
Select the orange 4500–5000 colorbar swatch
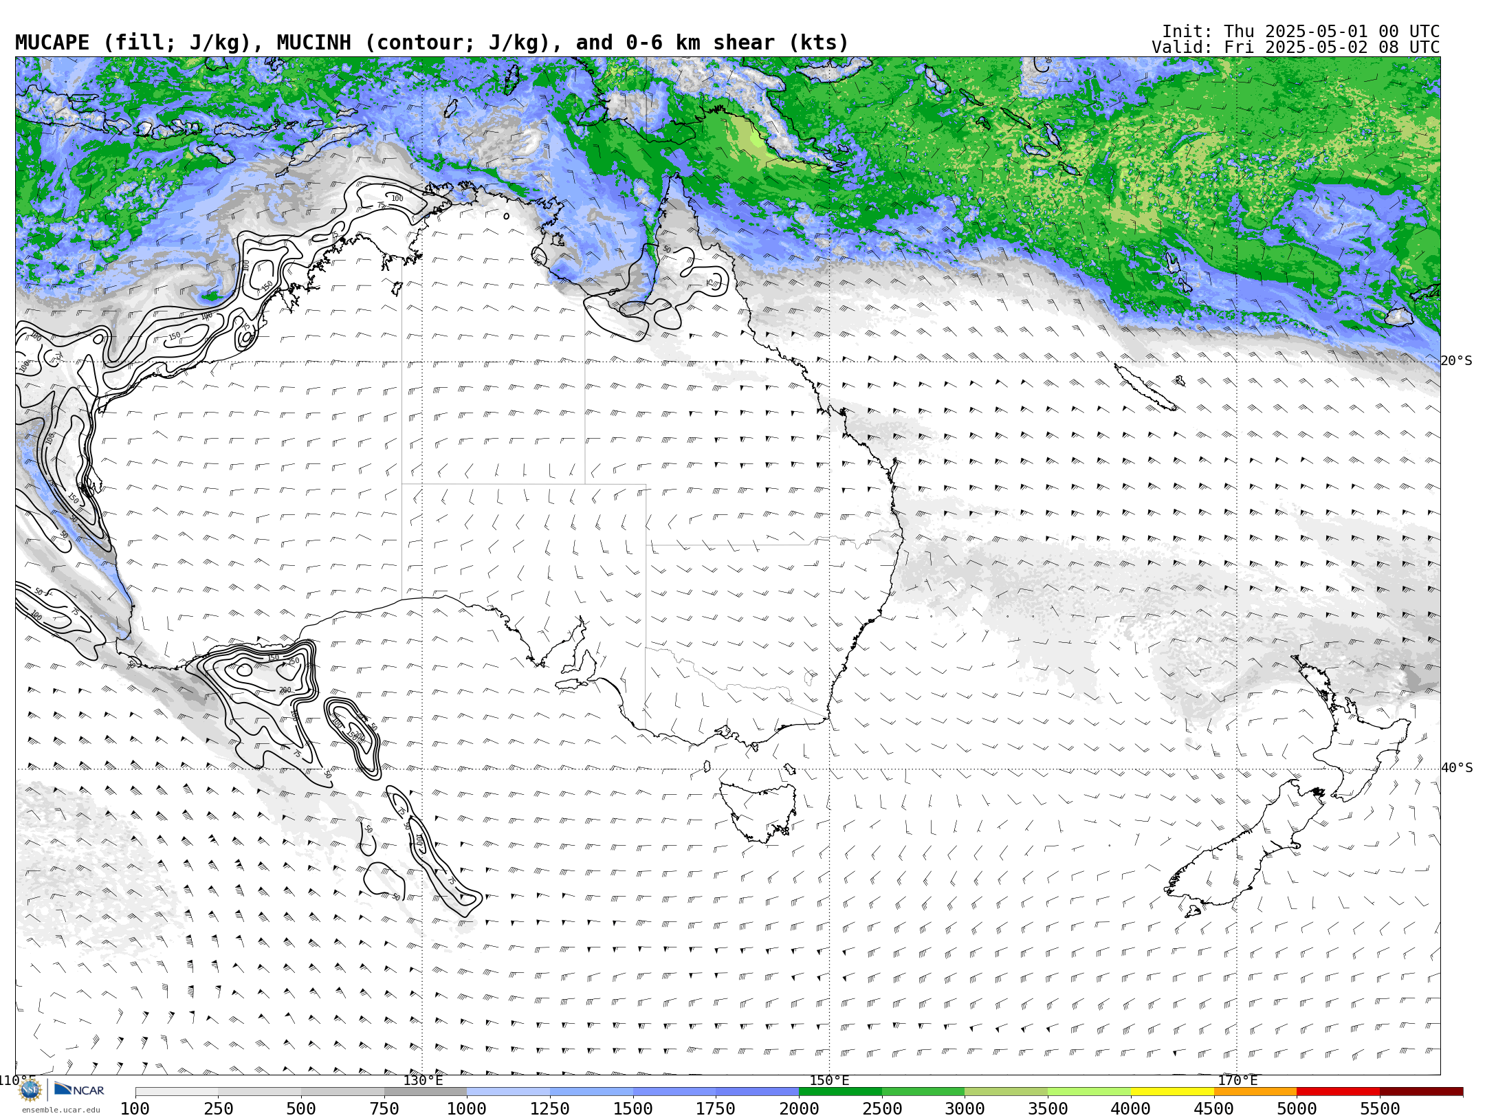(1255, 1092)
